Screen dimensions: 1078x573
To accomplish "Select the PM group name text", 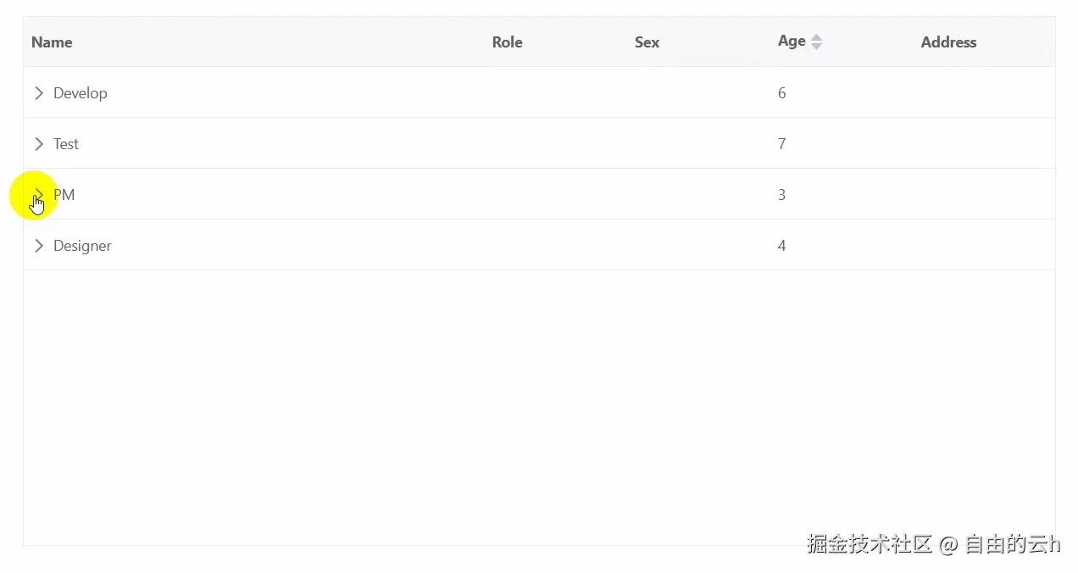I will (65, 195).
